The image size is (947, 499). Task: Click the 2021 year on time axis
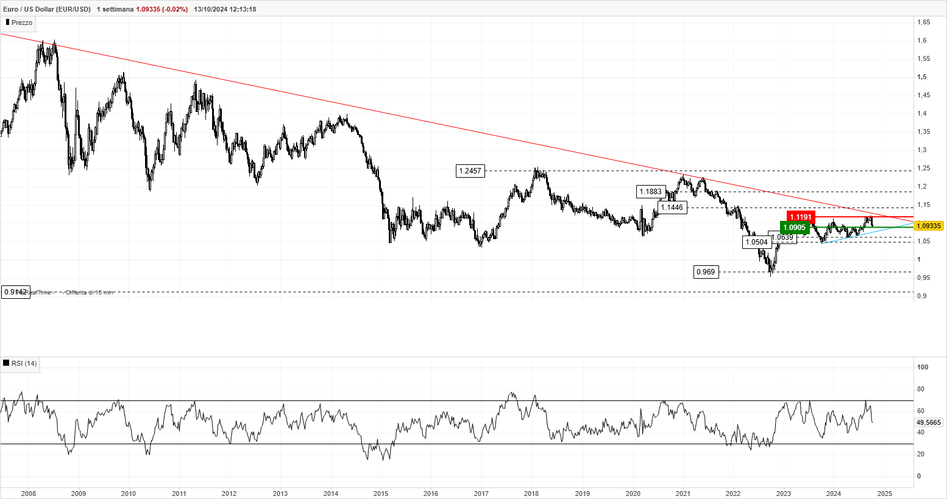click(683, 494)
